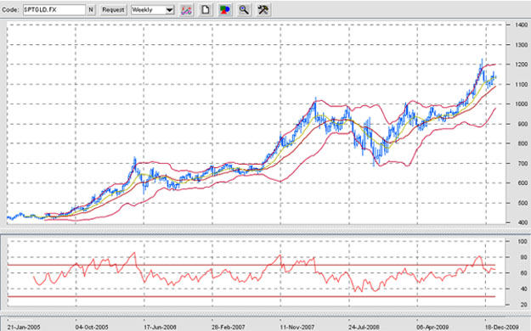Click the hammer and wrench tools icon
The width and height of the screenshot is (531, 331).
[x=263, y=10]
